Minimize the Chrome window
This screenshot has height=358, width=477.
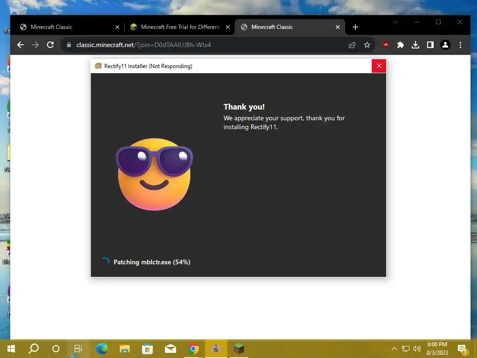click(x=417, y=22)
